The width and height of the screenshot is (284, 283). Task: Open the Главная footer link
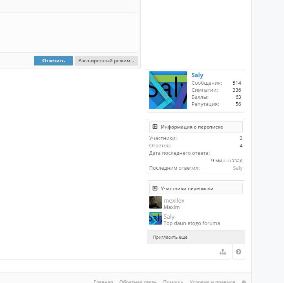coord(103,281)
